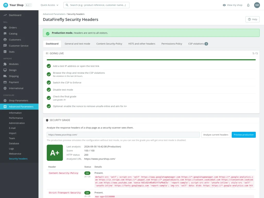Click the Security Grade shield icon

47,120
